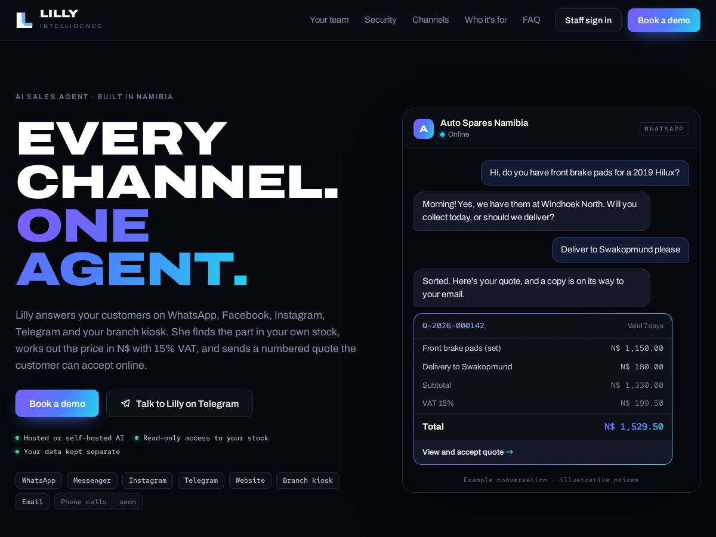
Task: Click the VAT 15% row label
Action: [438, 403]
